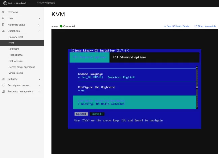Open KVM in new tab
Screen dimensions: 219x158
point(205,26)
